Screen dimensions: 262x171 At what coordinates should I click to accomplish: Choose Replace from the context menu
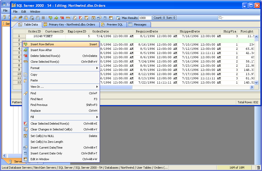pyautogui.click(x=61, y=111)
